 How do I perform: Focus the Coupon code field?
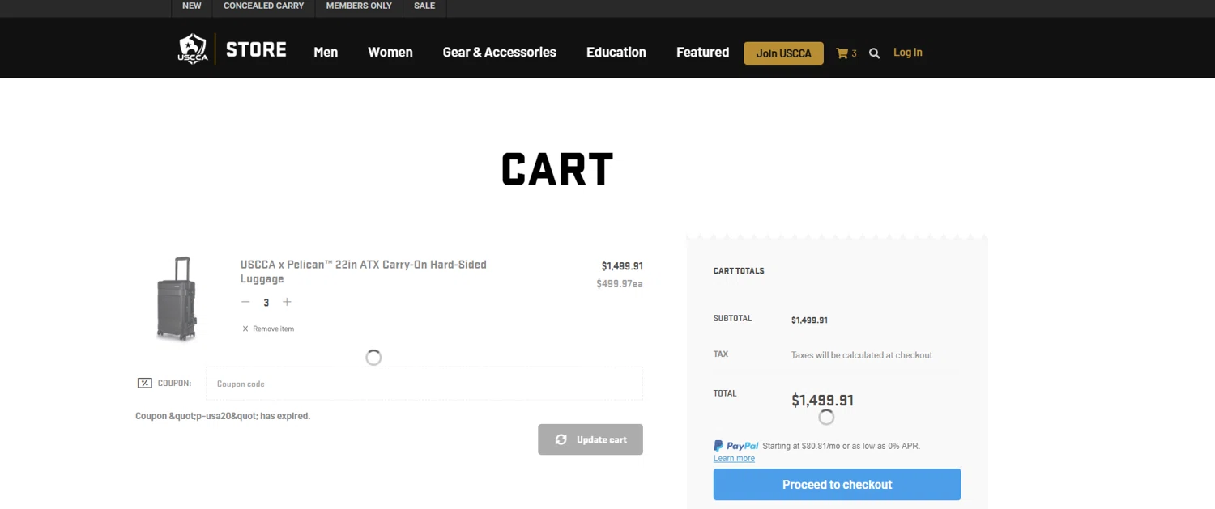(x=424, y=384)
